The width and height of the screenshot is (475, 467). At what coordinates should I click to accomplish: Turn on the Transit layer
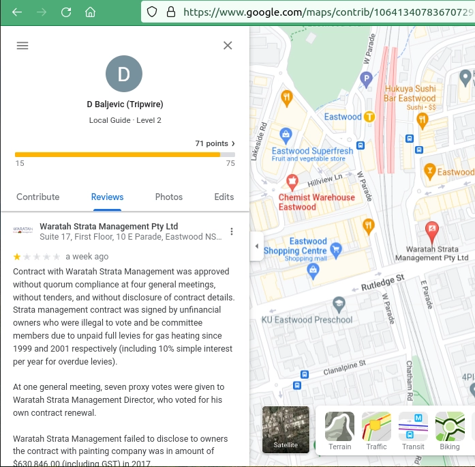pos(413,431)
